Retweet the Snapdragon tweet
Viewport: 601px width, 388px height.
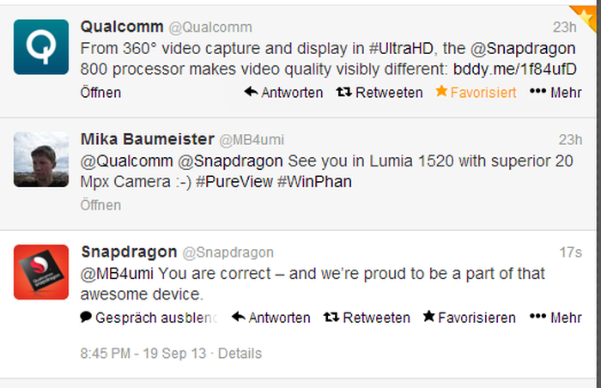[x=367, y=318]
